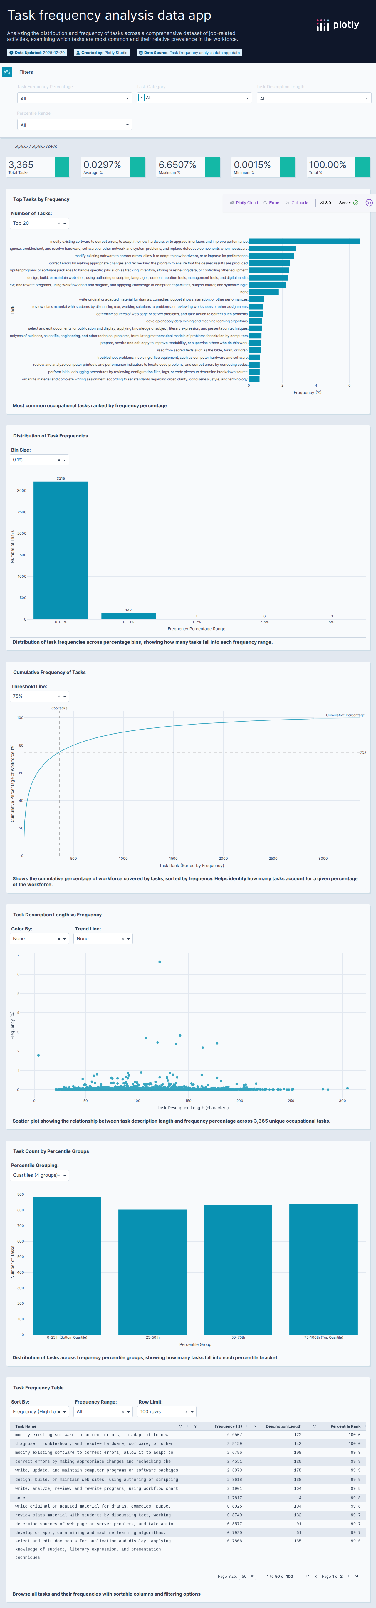Click the Total Tasks 3,365 card
Image resolution: width=376 pixels, height=1608 pixels.
coord(38,167)
